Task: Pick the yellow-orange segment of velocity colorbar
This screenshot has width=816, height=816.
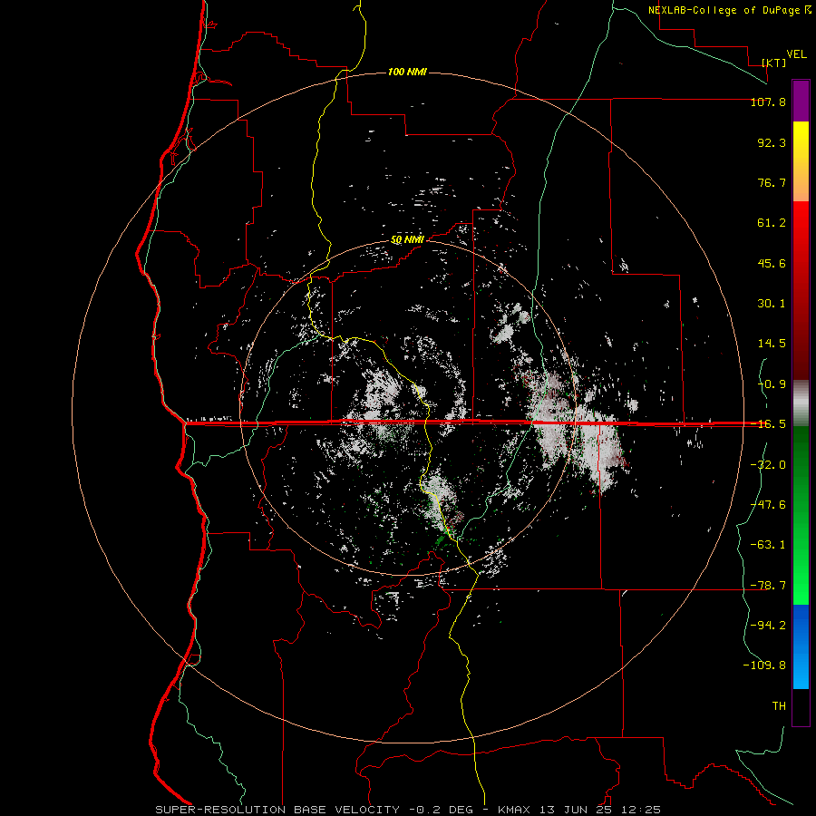Action: (x=801, y=161)
